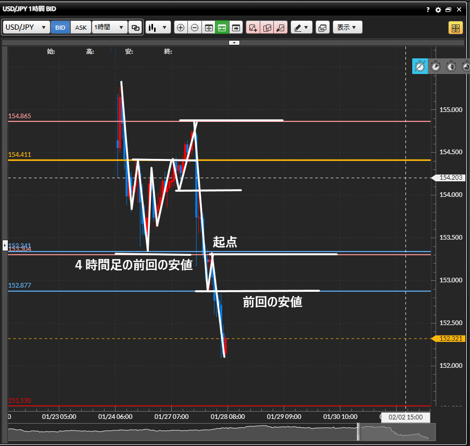This screenshot has height=446, width=470.
Task: Toggle the disabled timer icon
Action: (x=420, y=66)
